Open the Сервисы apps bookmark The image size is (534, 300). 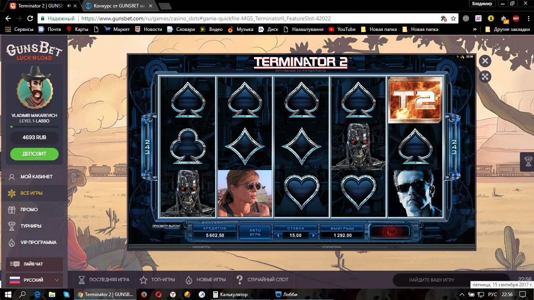[19, 29]
